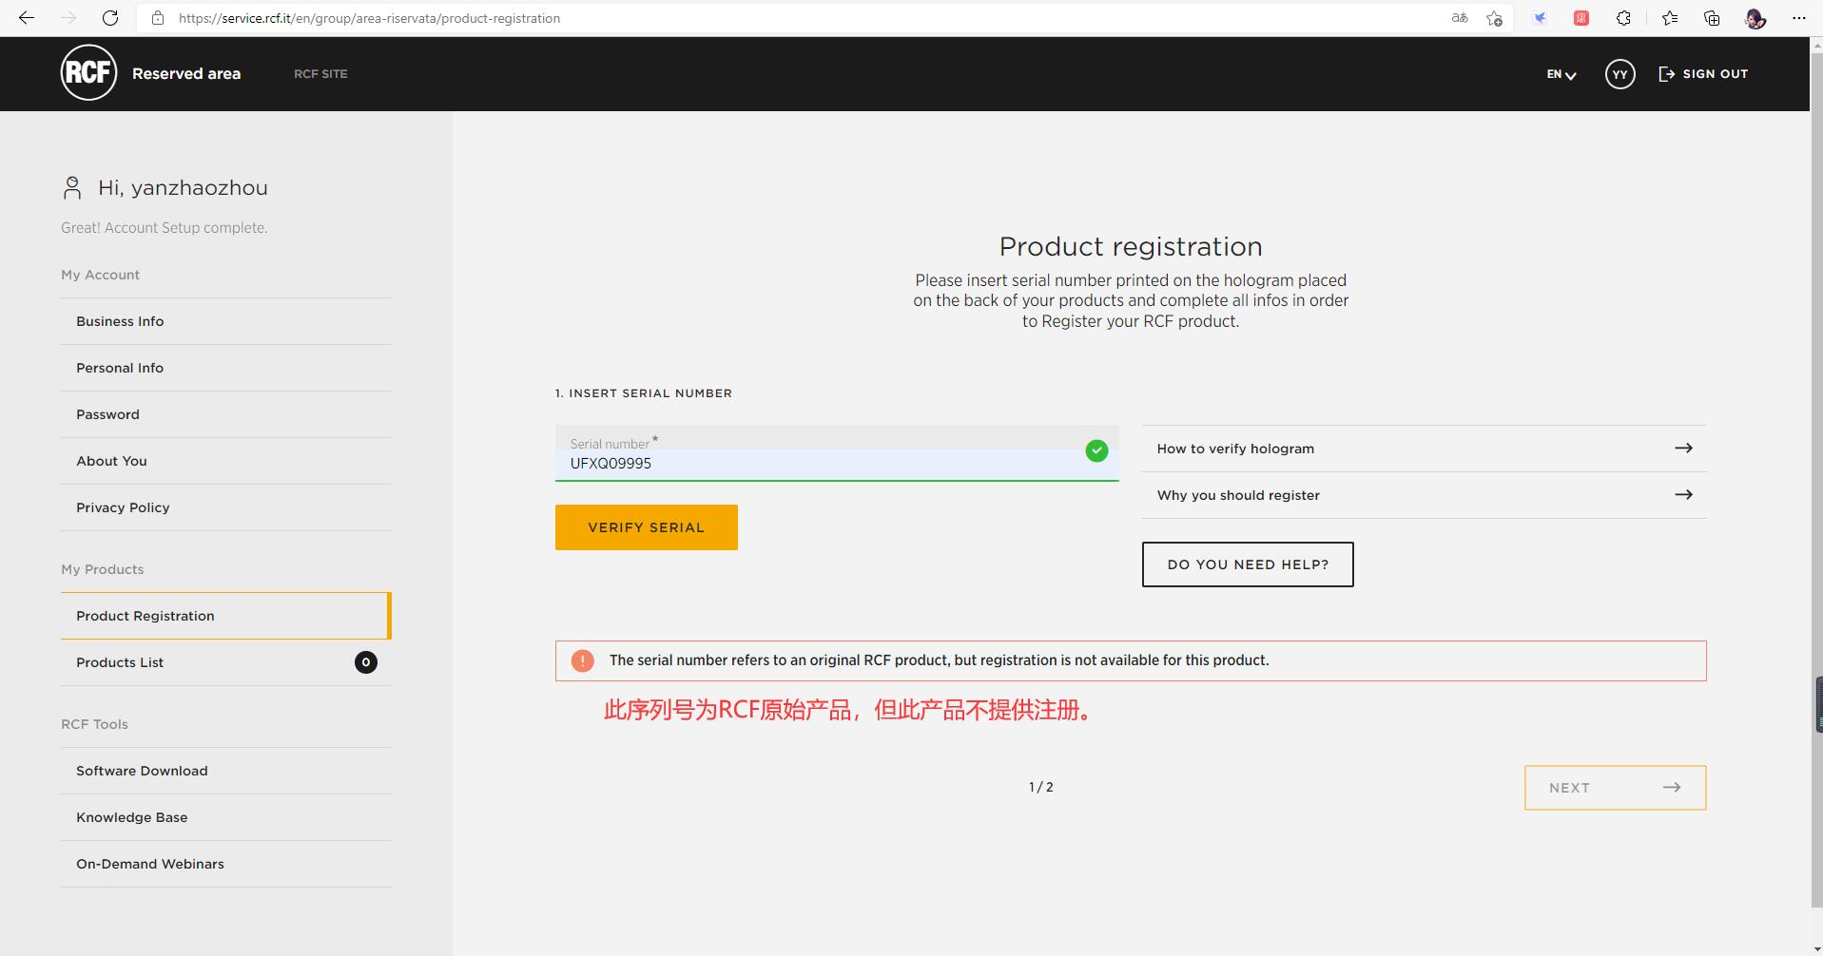The height and width of the screenshot is (956, 1823).
Task: Click the DO YOU NEED HELP? button
Action: (x=1248, y=564)
